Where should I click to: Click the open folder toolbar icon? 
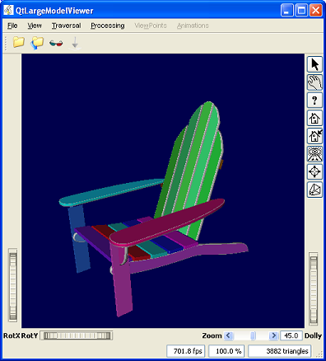[x=19, y=42]
